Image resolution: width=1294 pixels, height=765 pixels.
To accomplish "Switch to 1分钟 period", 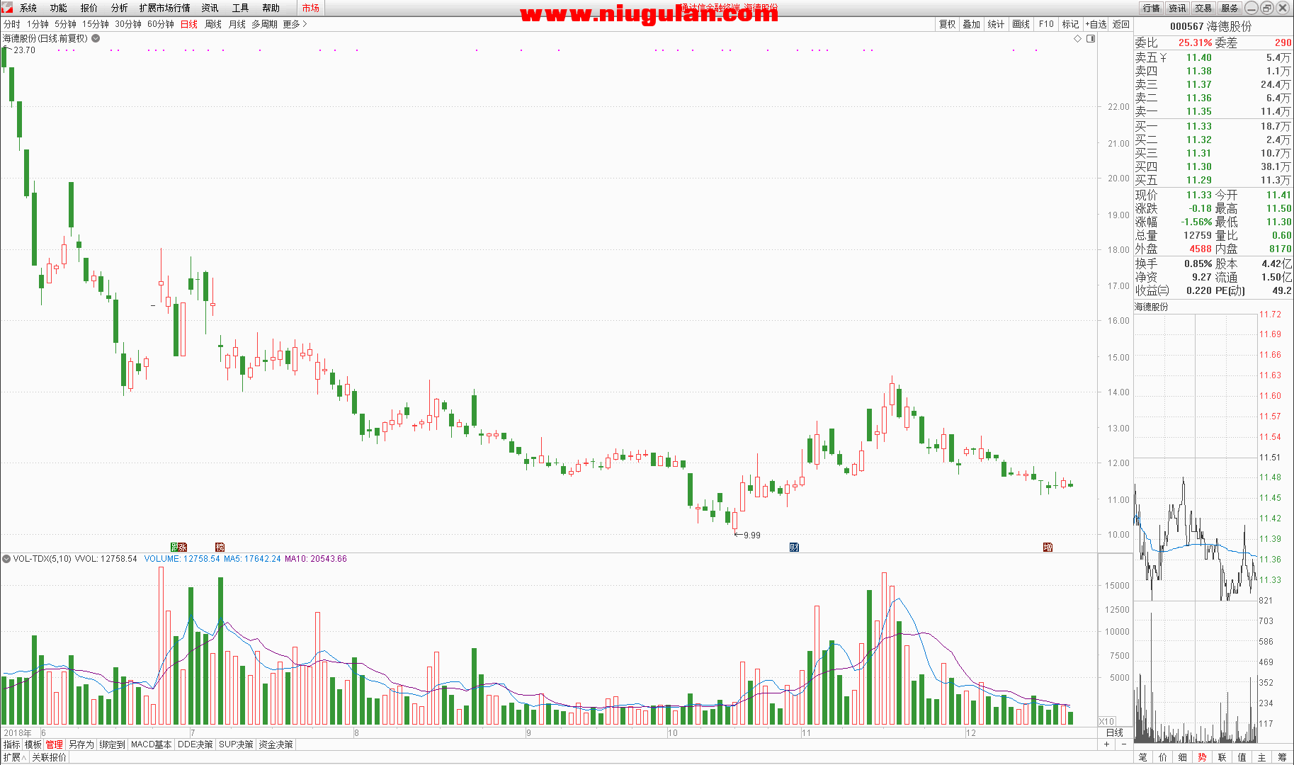I will tap(38, 24).
